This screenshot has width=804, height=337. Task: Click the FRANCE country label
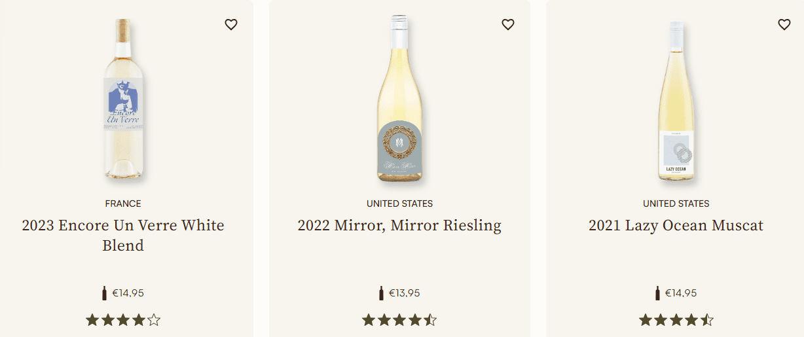point(123,204)
